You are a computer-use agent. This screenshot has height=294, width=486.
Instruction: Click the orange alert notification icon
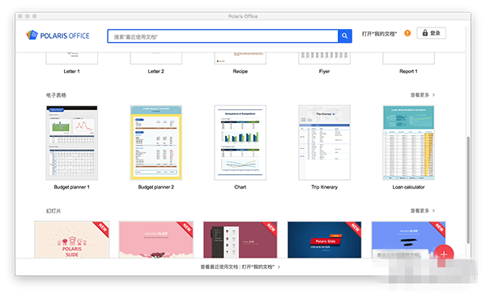tap(407, 33)
